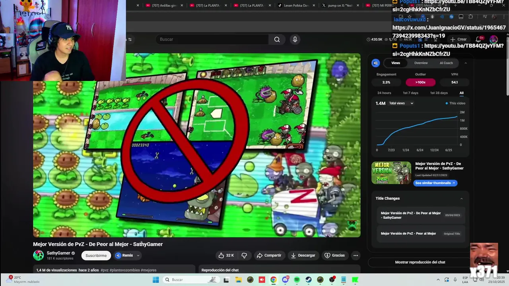The image size is (509, 286).
Task: Click the filter sliders icon left of search
Action: [130, 39]
